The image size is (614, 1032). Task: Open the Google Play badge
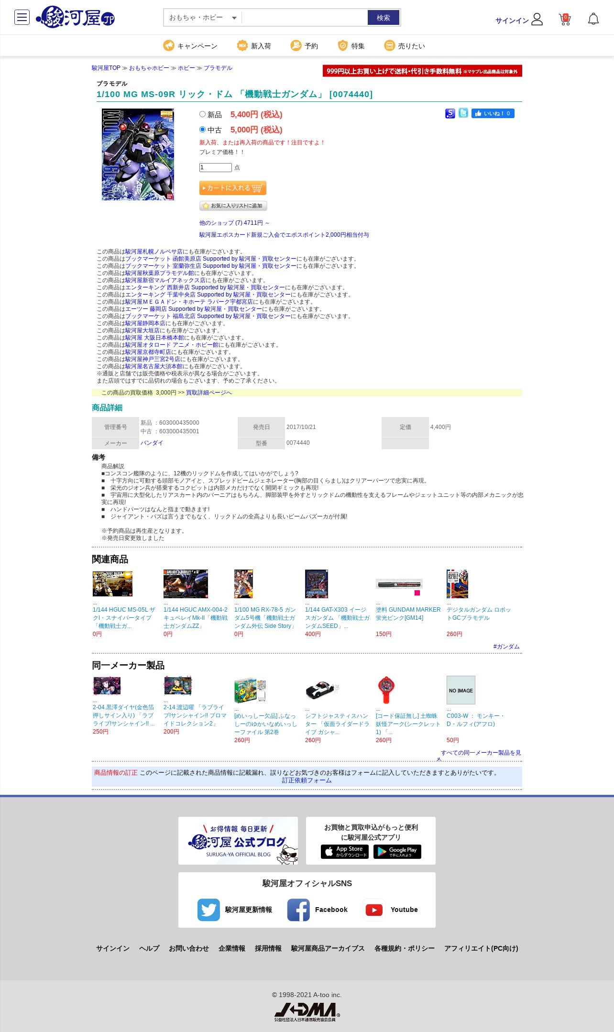[397, 852]
